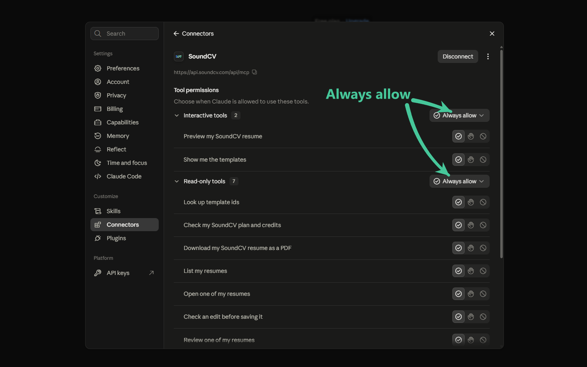Set Preview my SoundCV resume to always allow
The image size is (587, 367).
[x=459, y=136]
